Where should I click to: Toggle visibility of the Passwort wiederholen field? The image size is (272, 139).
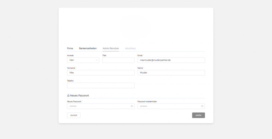[x=202, y=106]
